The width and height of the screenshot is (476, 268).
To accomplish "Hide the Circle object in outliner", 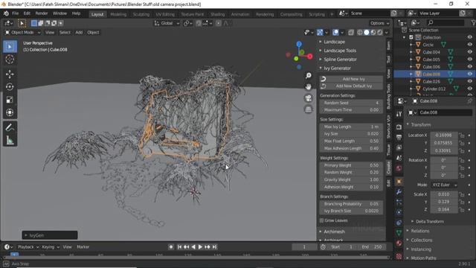I will click(469, 45).
